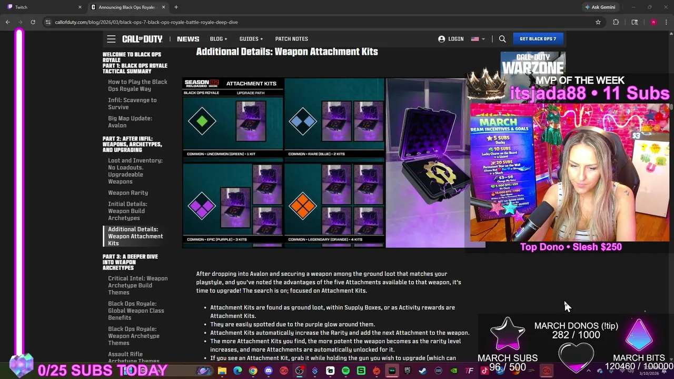The width and height of the screenshot is (674, 379).
Task: Jump to Welcome to Black Ops Royale section
Action: [132, 57]
